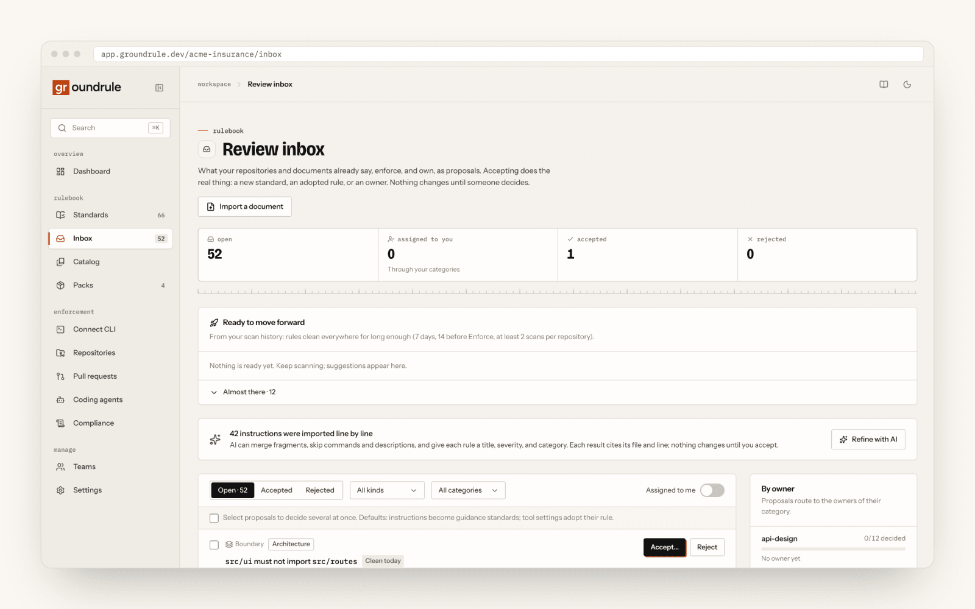The height and width of the screenshot is (609, 975).
Task: Click the rejected 0 stat card
Action: 827,255
